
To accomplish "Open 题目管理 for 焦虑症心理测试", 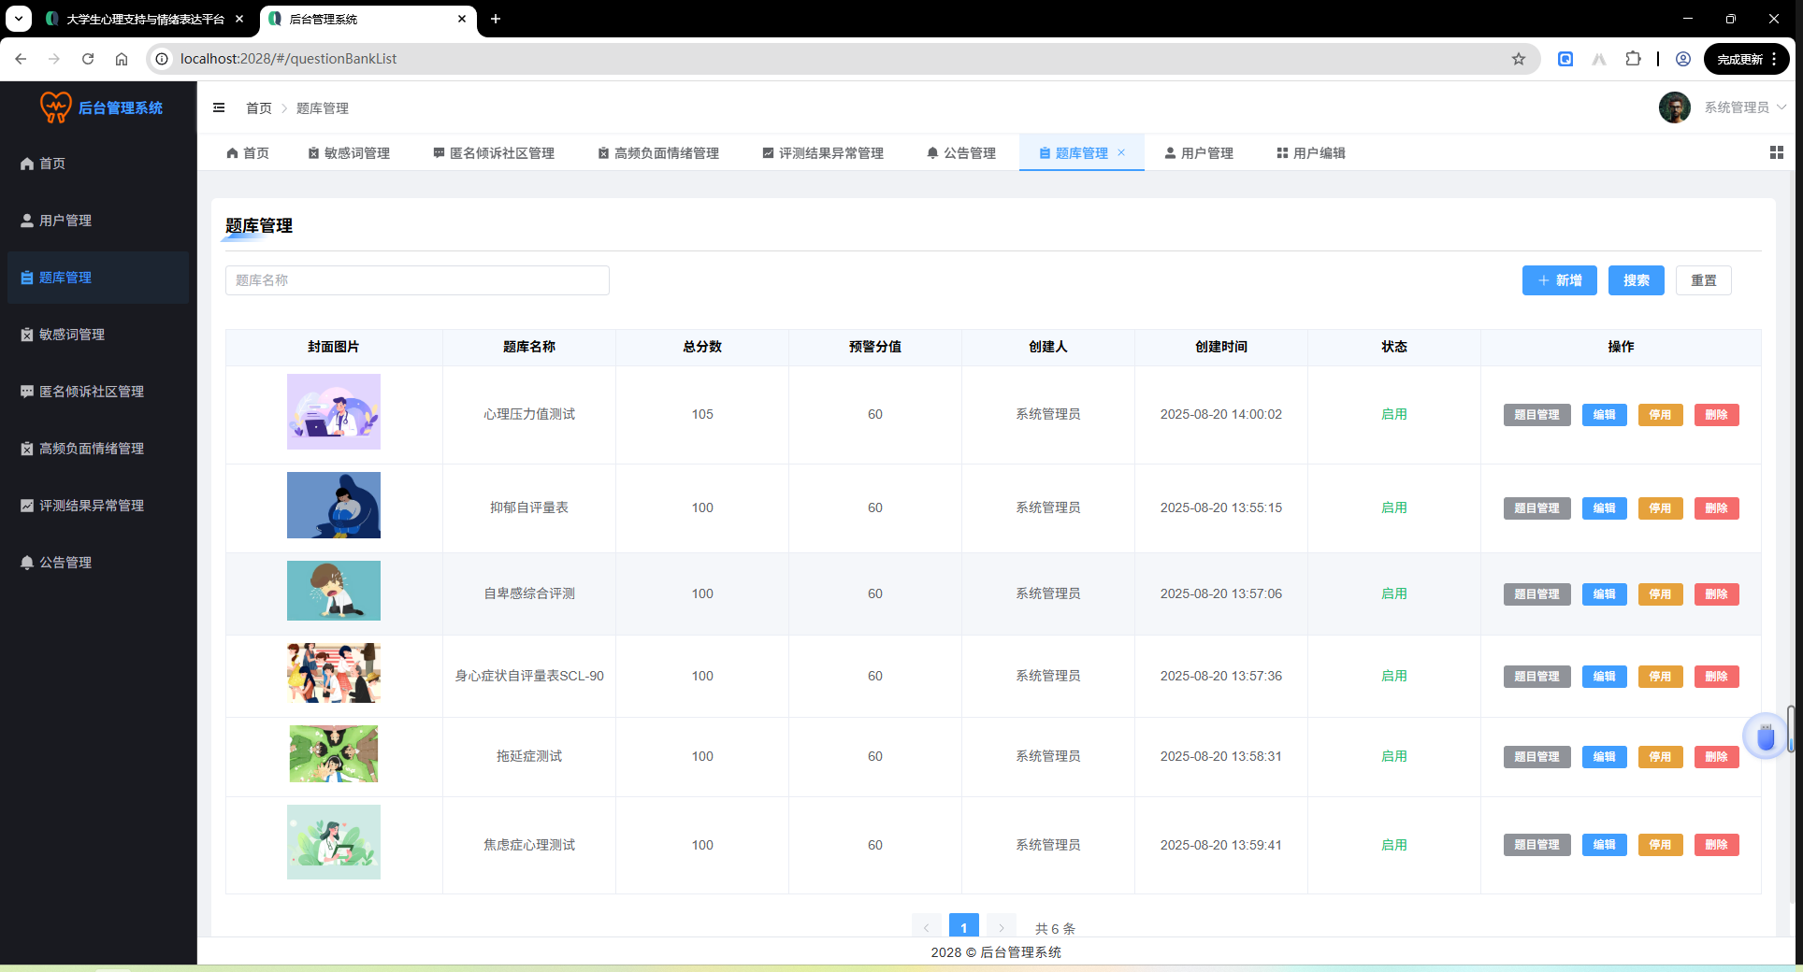I will pos(1537,845).
